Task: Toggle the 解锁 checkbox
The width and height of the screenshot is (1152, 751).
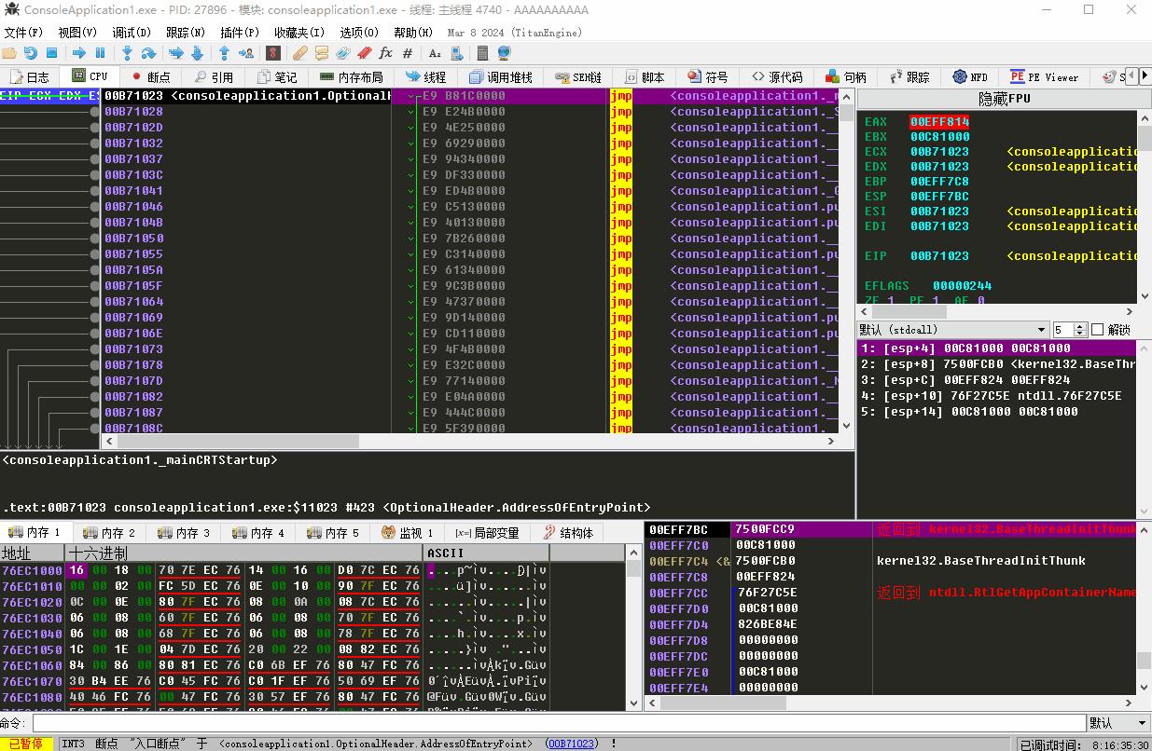Action: tap(1097, 330)
